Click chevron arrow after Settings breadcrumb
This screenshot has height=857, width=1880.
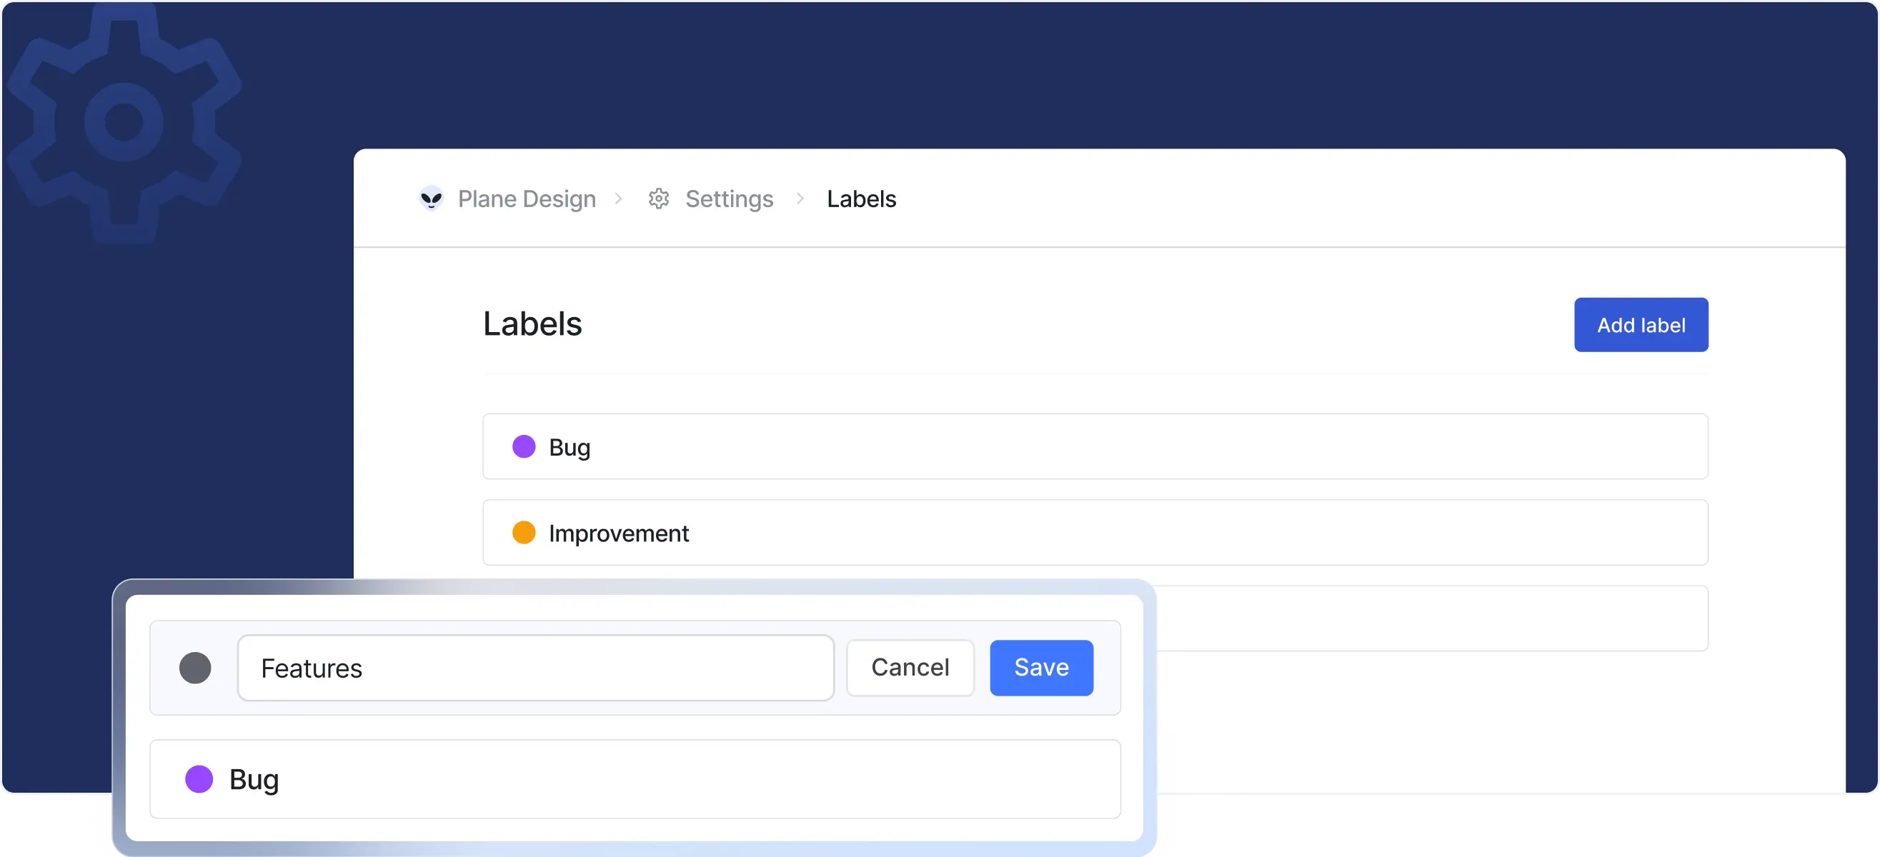[x=800, y=199]
